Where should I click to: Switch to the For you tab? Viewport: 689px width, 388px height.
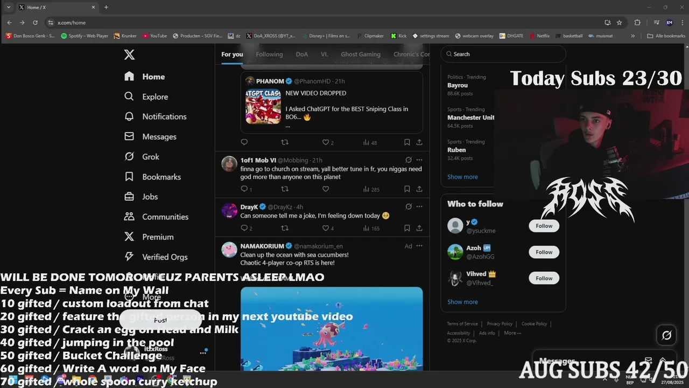(x=232, y=54)
